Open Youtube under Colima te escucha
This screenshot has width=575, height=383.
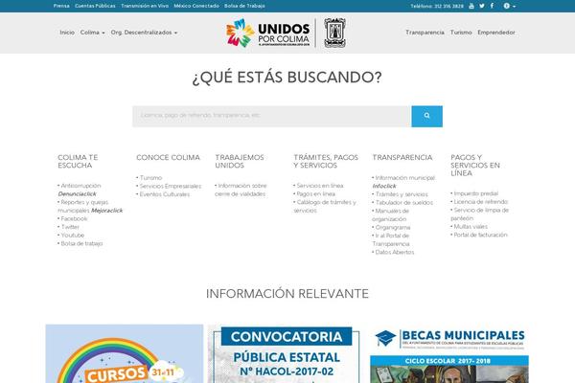pos(72,236)
